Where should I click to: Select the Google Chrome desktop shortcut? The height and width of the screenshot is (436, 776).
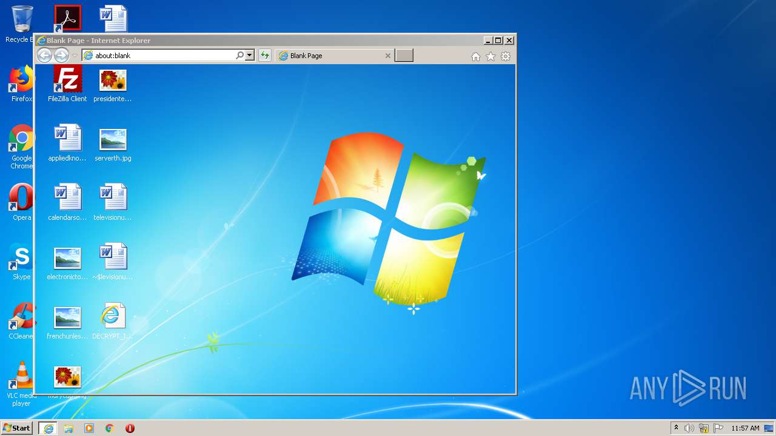pyautogui.click(x=21, y=147)
